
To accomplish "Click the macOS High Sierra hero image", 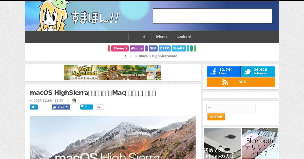I will coord(113,138).
